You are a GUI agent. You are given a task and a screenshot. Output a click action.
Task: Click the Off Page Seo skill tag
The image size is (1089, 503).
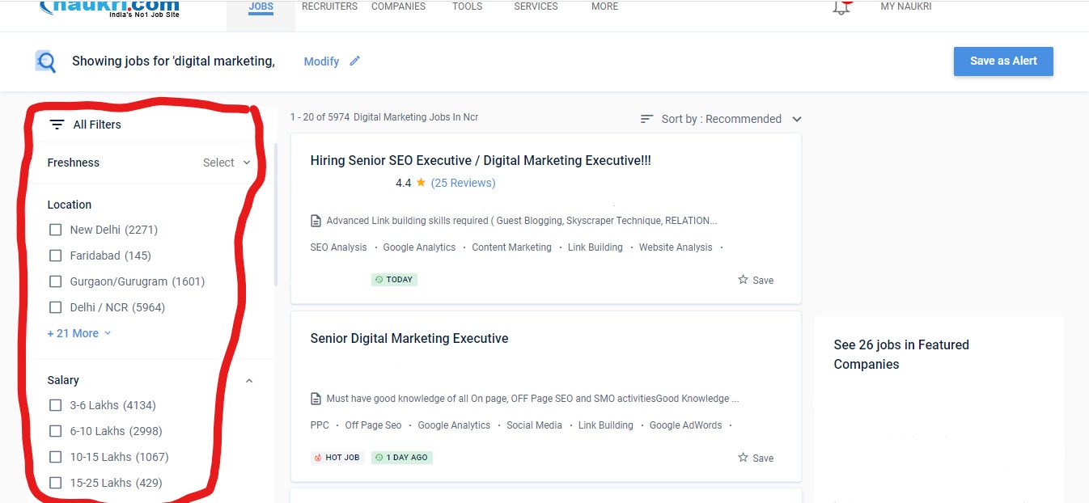click(373, 425)
